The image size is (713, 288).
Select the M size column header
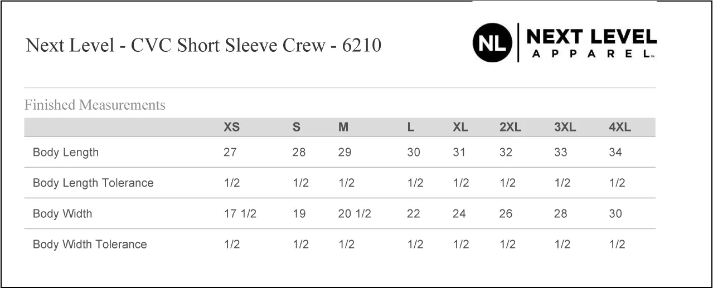coord(343,127)
